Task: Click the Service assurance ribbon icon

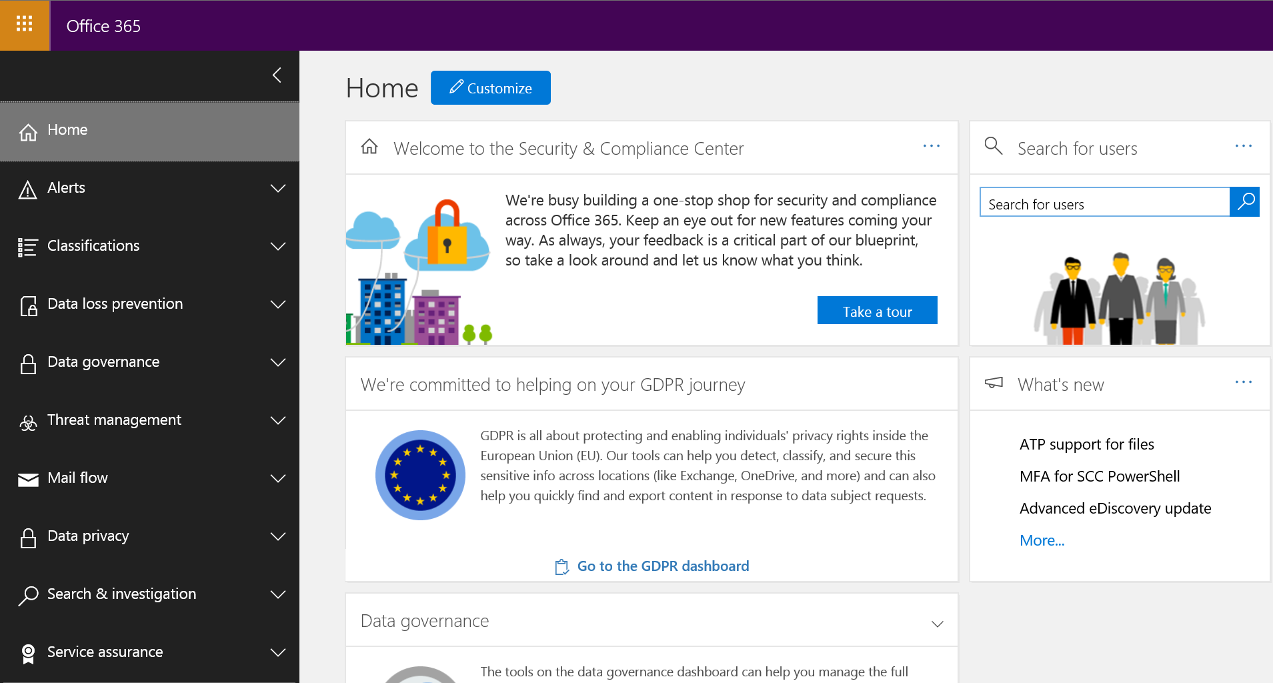Action: click(28, 654)
